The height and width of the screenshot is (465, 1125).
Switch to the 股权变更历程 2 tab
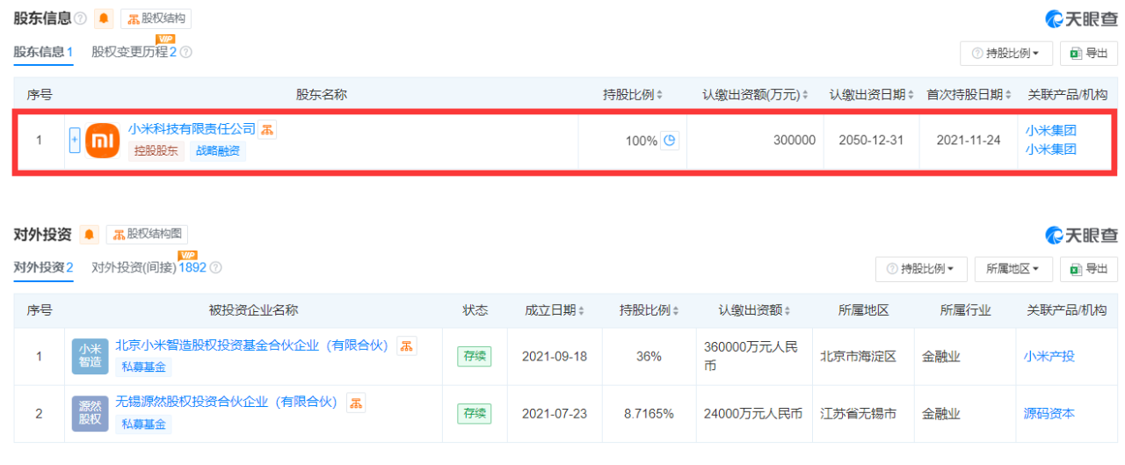pos(134,52)
